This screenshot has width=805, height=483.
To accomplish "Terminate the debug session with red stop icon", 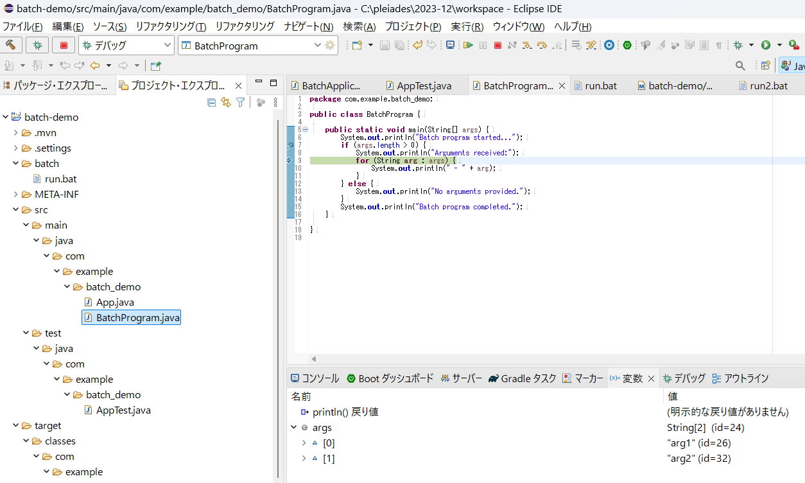I will pos(498,45).
